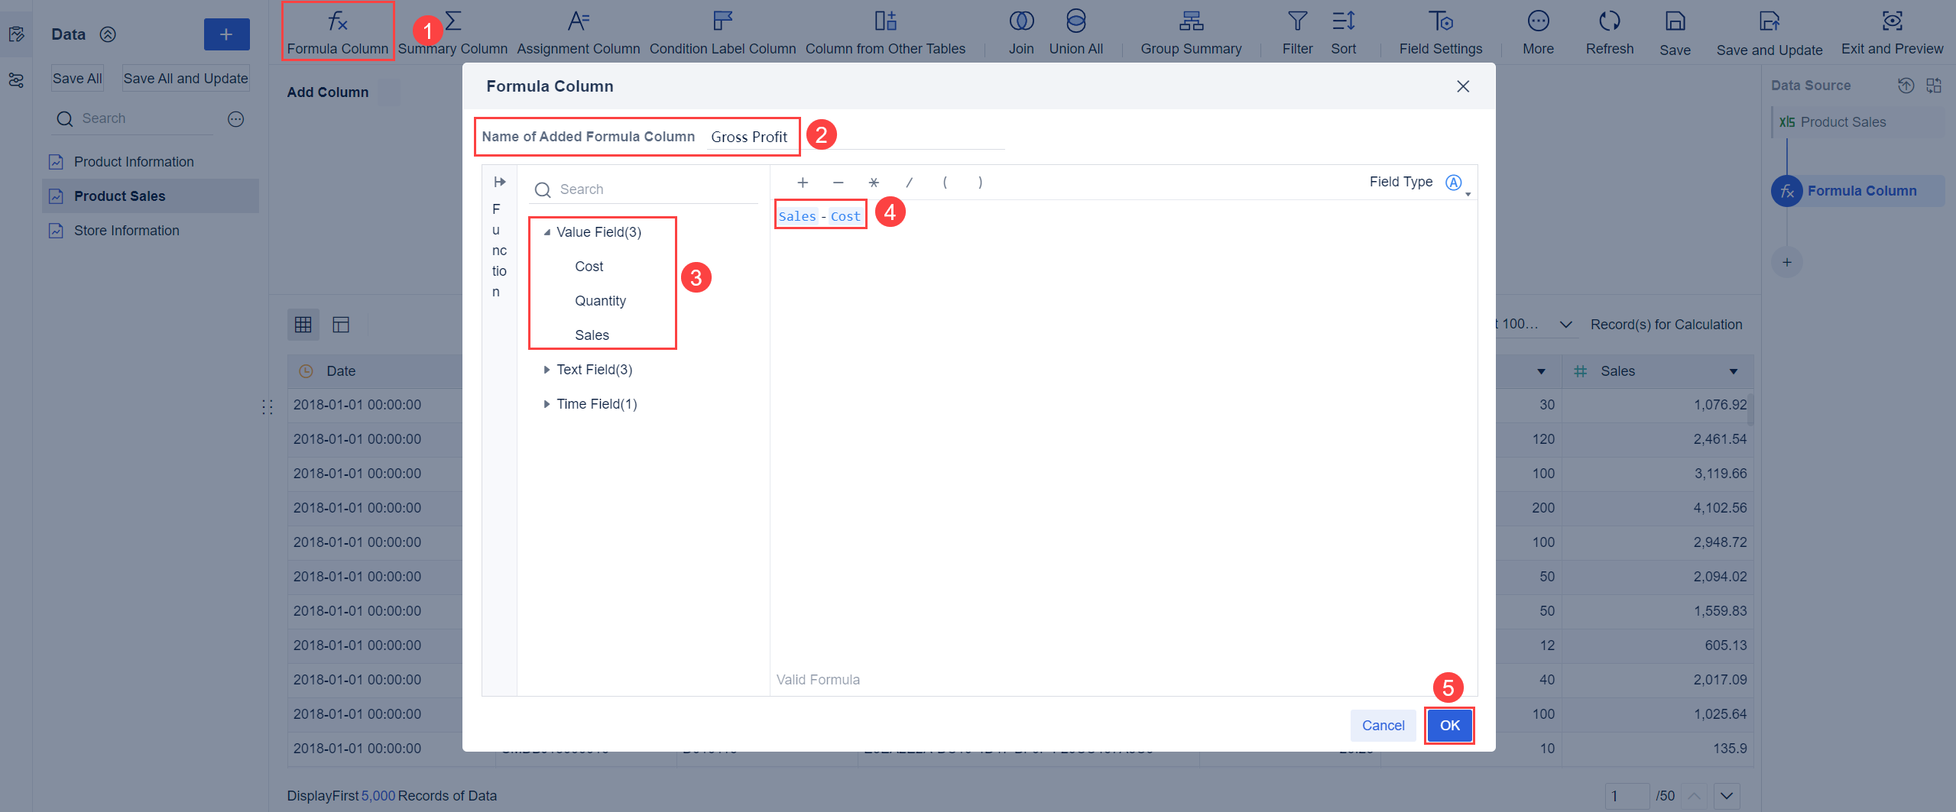The height and width of the screenshot is (812, 1956).
Task: Open the records count dropdown
Action: pos(1565,325)
